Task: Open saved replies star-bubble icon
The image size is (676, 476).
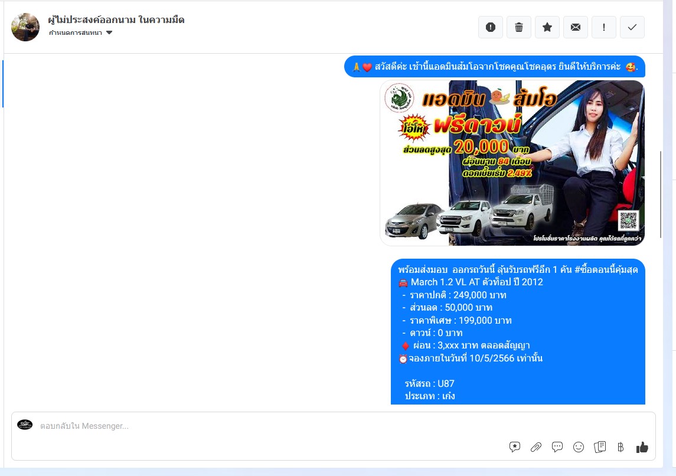Action: pyautogui.click(x=514, y=447)
